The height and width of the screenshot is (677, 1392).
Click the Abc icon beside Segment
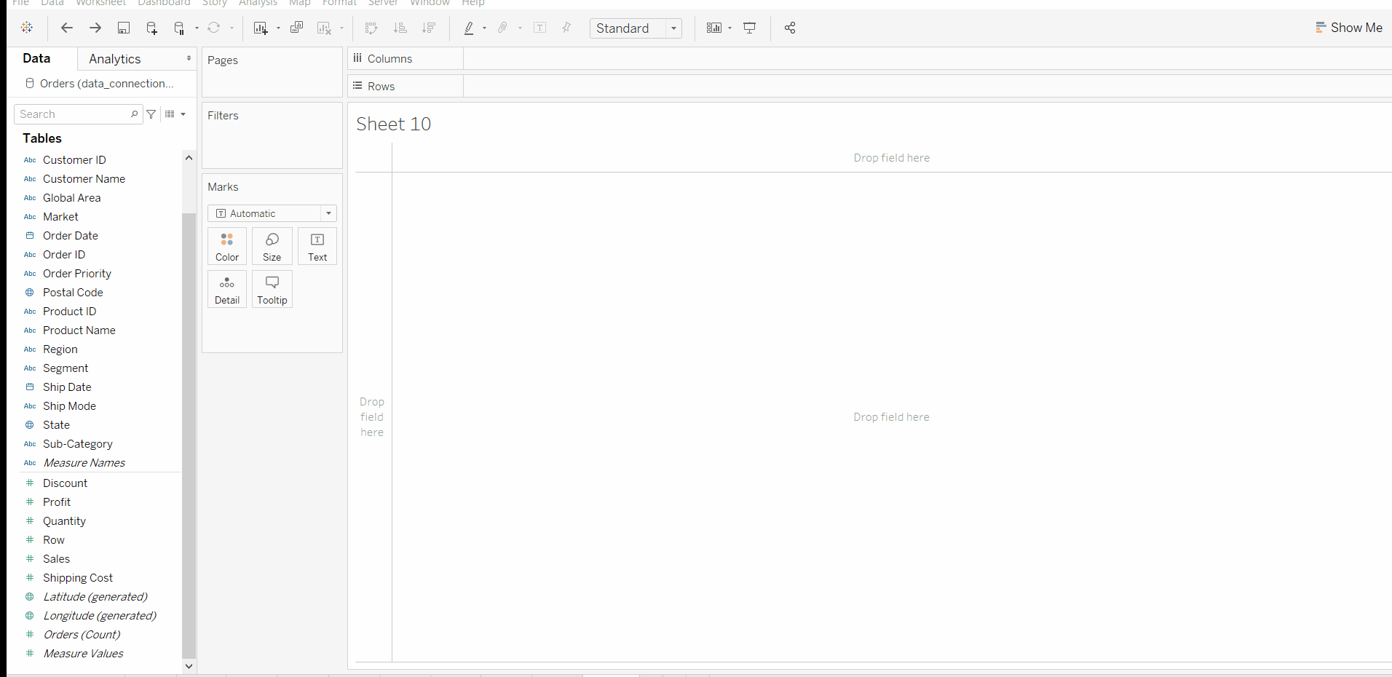pos(30,368)
